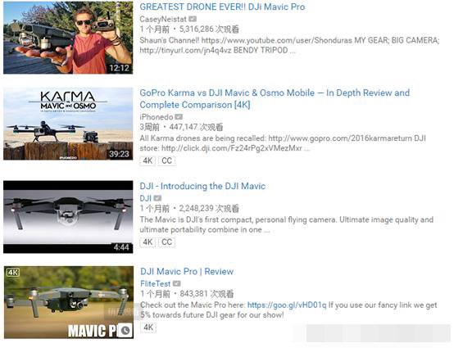Open DJI - Introducing the DJI Mavic title
Viewport: 454px width, 348px height.
click(x=202, y=186)
